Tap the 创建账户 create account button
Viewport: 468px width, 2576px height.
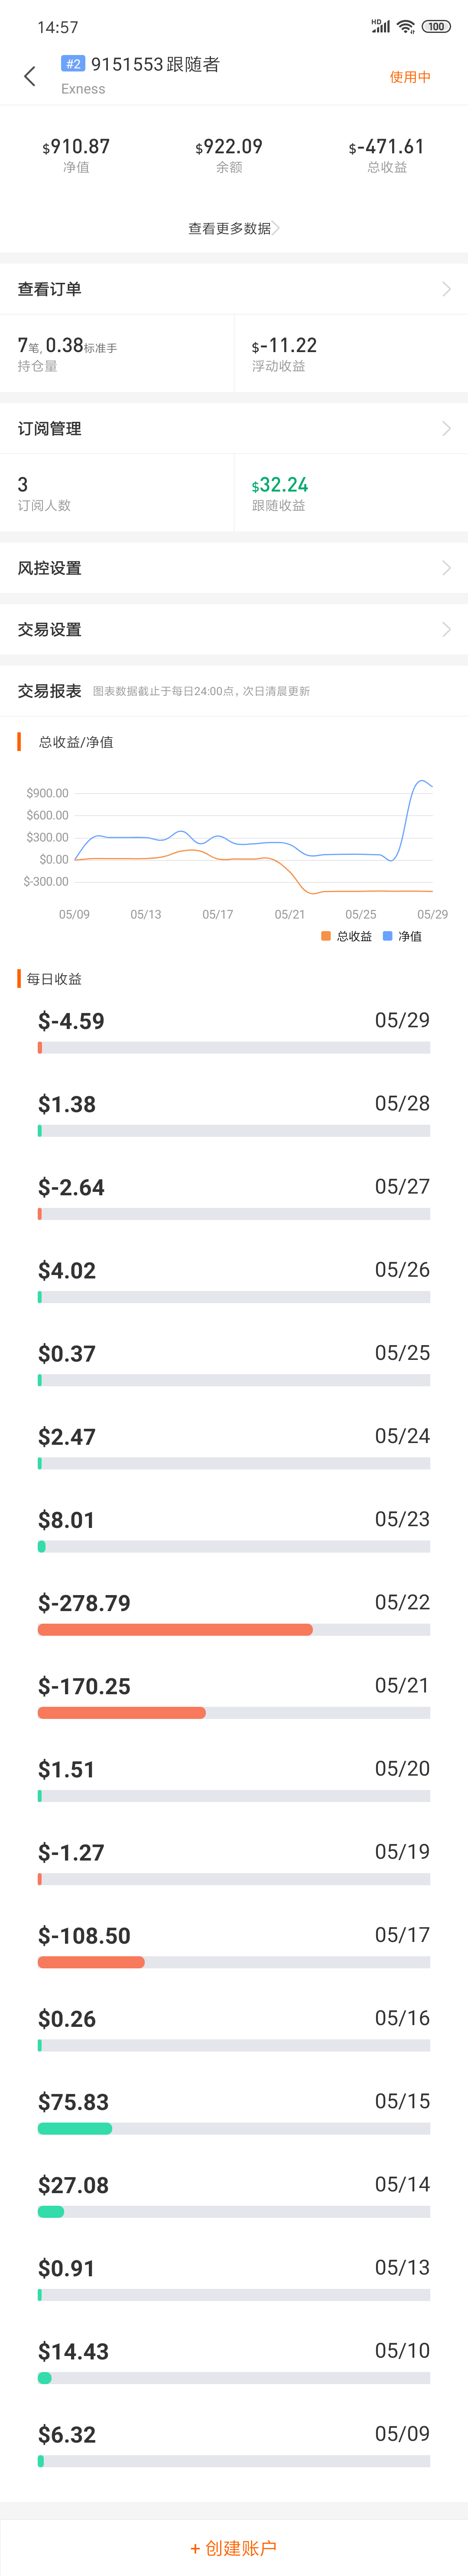(234, 2547)
